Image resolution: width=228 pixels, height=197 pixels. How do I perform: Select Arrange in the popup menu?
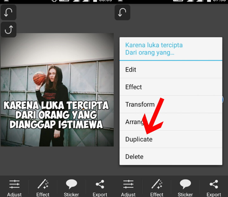click(171, 122)
